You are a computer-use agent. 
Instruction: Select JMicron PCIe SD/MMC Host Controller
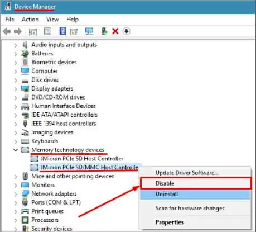(x=89, y=167)
